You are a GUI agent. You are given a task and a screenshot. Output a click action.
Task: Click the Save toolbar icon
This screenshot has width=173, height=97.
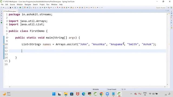tap(6, 8)
